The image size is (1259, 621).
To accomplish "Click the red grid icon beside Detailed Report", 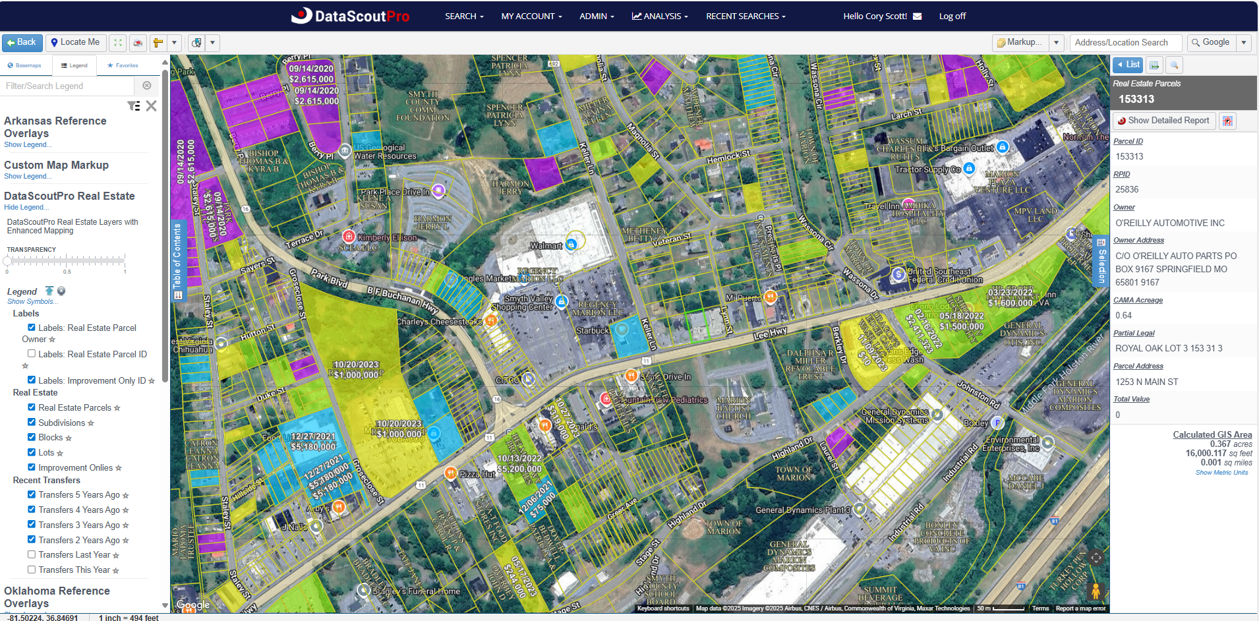I will pyautogui.click(x=1227, y=121).
